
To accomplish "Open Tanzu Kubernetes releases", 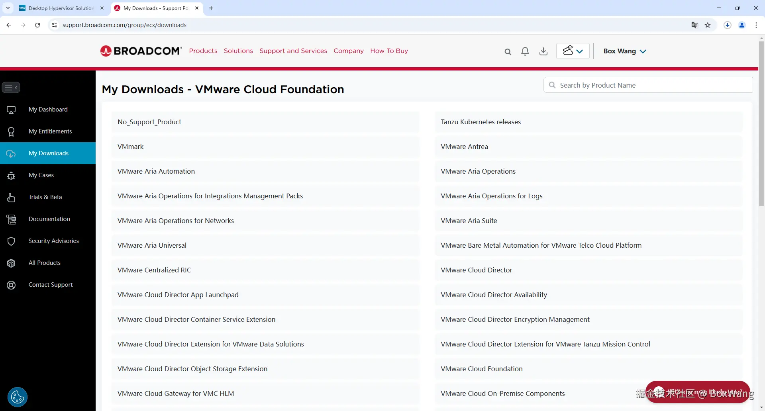I will [x=589, y=122].
